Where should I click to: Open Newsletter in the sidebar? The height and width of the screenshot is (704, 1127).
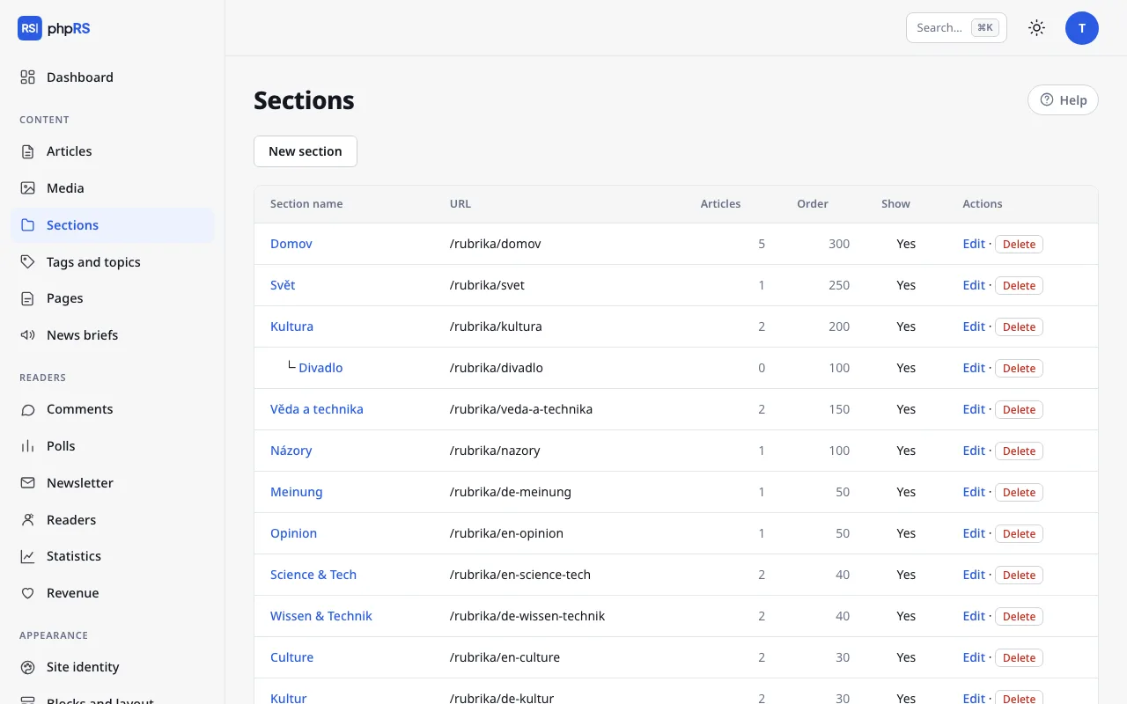click(x=113, y=483)
